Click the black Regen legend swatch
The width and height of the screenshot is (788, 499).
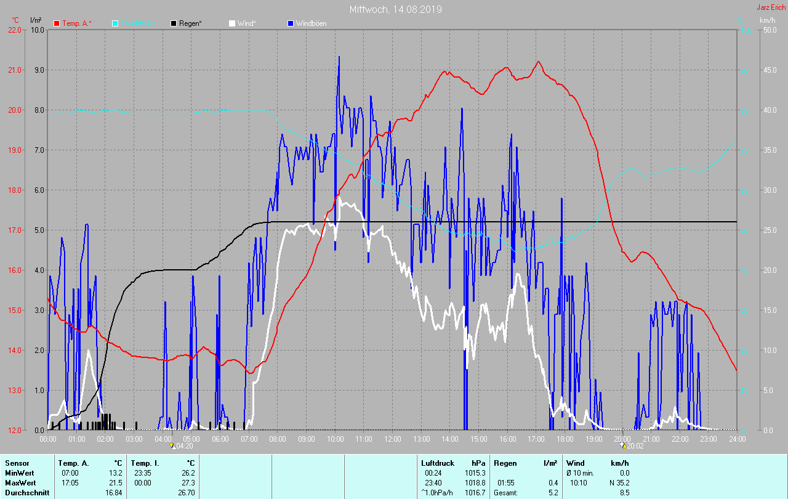(x=174, y=23)
